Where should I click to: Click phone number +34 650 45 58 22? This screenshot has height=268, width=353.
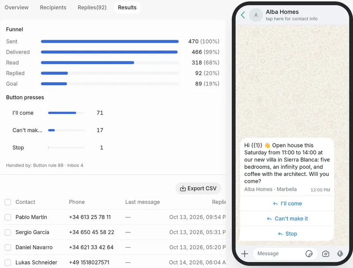click(92, 232)
